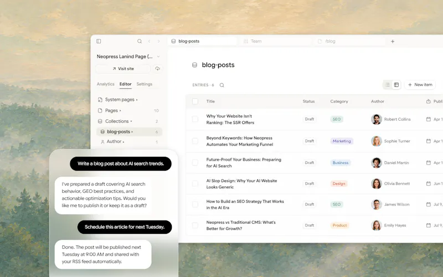
Task: Select all entries with header checkbox
Action: pos(195,101)
